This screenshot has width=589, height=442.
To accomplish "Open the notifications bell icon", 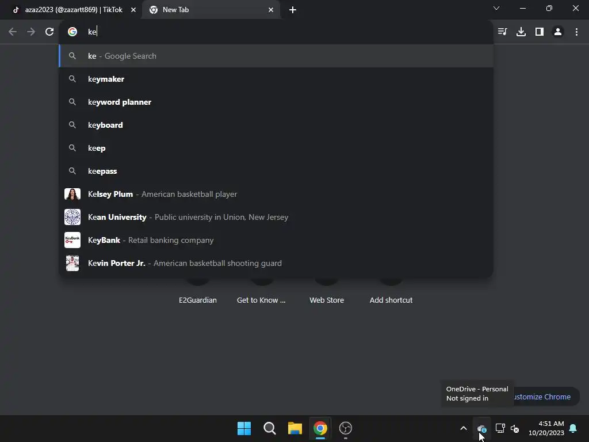I will point(573,428).
